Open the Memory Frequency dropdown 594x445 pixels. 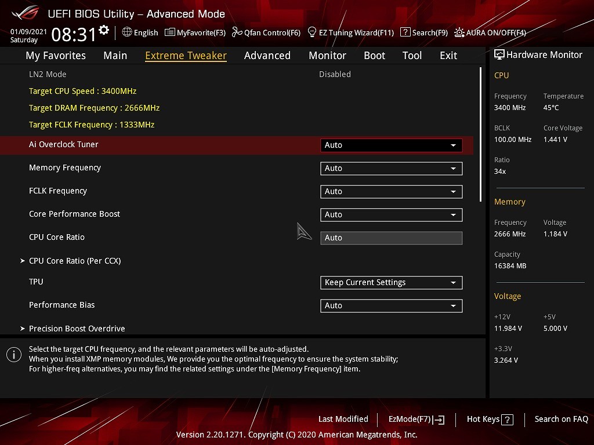pos(391,169)
